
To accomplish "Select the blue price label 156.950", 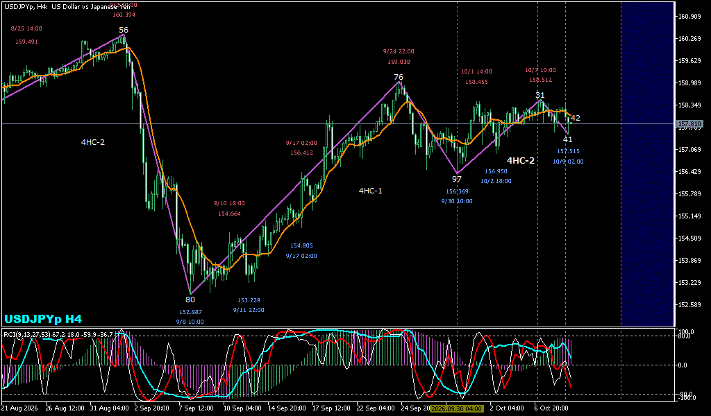I will 496,171.
